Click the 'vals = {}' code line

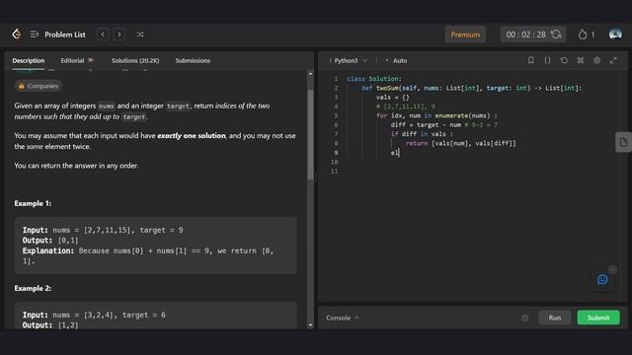click(393, 98)
